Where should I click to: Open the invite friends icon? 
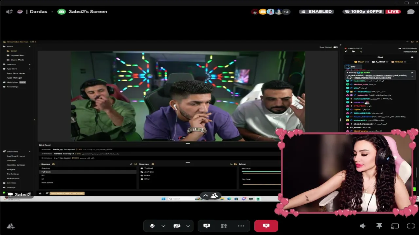point(11,226)
